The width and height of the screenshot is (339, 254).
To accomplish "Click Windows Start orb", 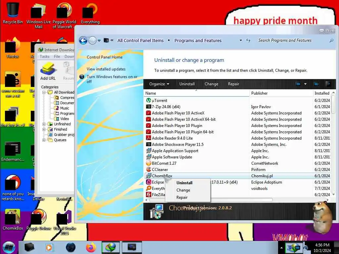I will click(9, 247).
